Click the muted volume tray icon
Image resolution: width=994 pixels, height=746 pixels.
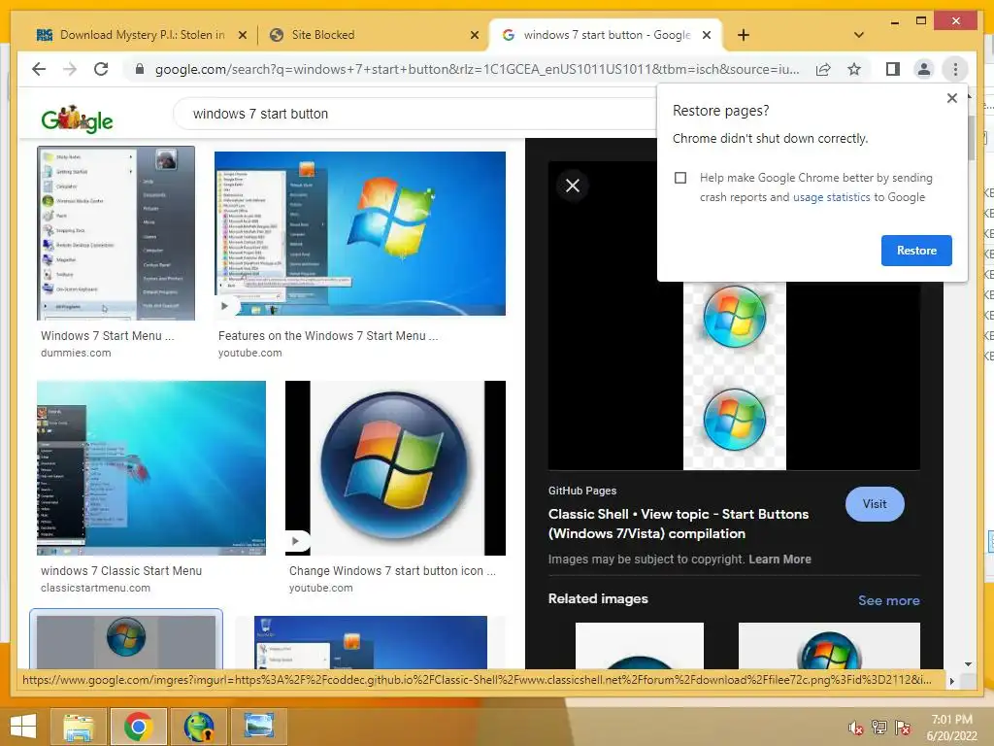(855, 727)
